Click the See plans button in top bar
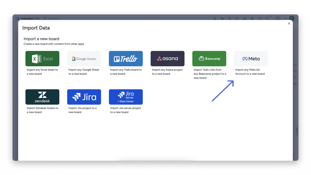Viewport: 311px width, 175px height. pyautogui.click(x=51, y=19)
